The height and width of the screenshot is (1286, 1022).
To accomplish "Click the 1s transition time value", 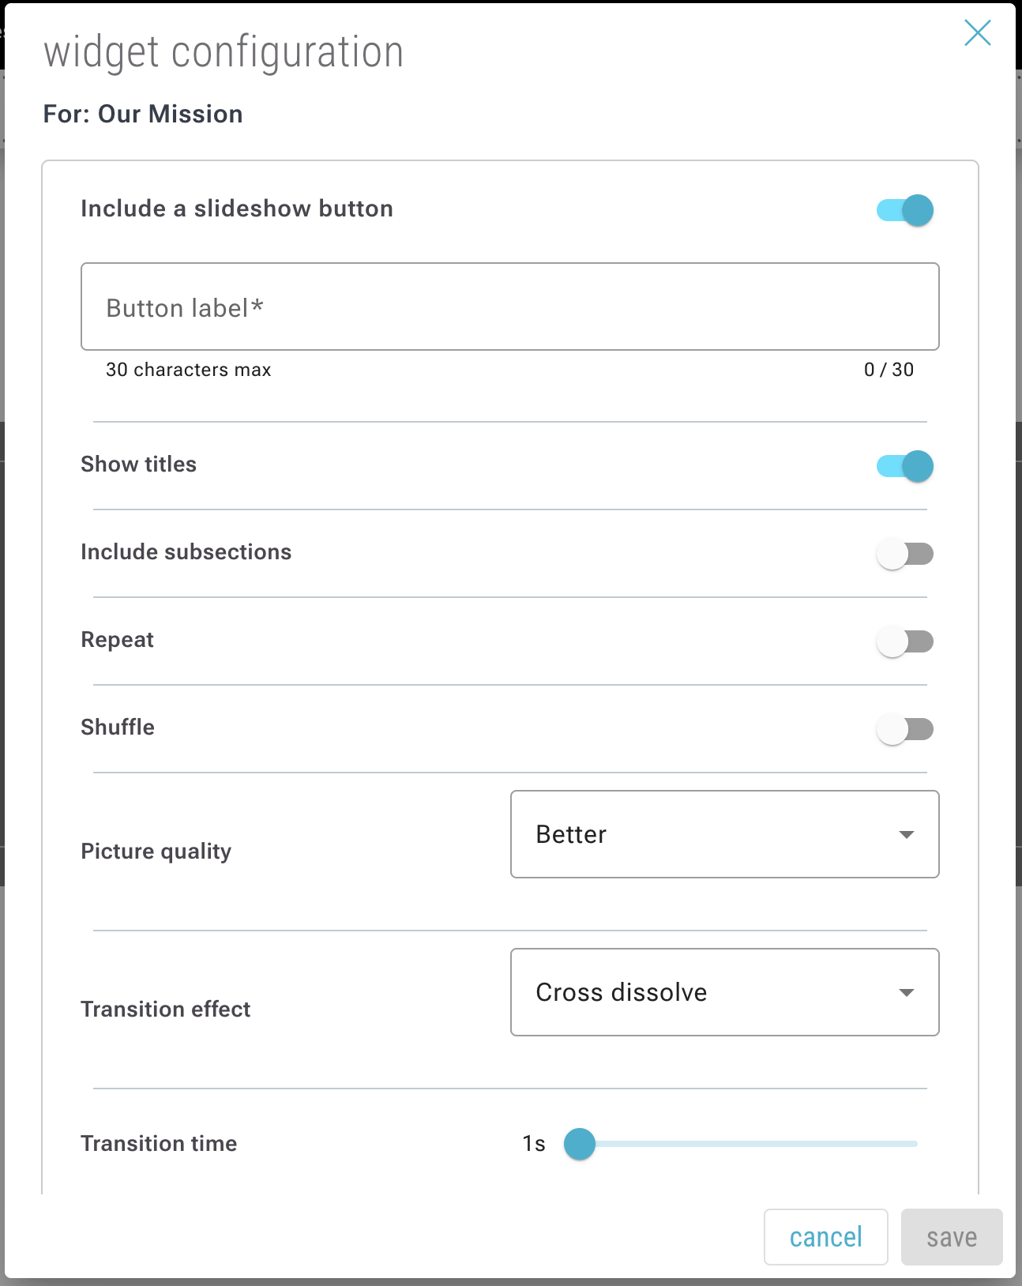I will click(x=534, y=1144).
